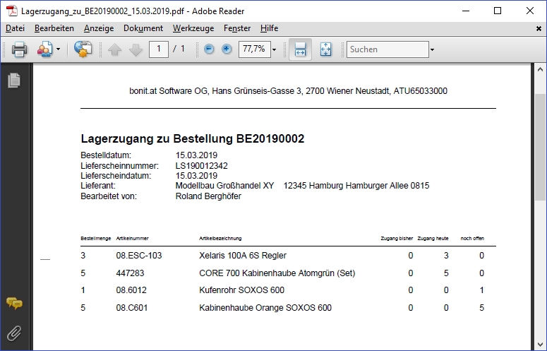Open the Bearbeiten menu
Screen dimensions: 547x351
[x=54, y=28]
